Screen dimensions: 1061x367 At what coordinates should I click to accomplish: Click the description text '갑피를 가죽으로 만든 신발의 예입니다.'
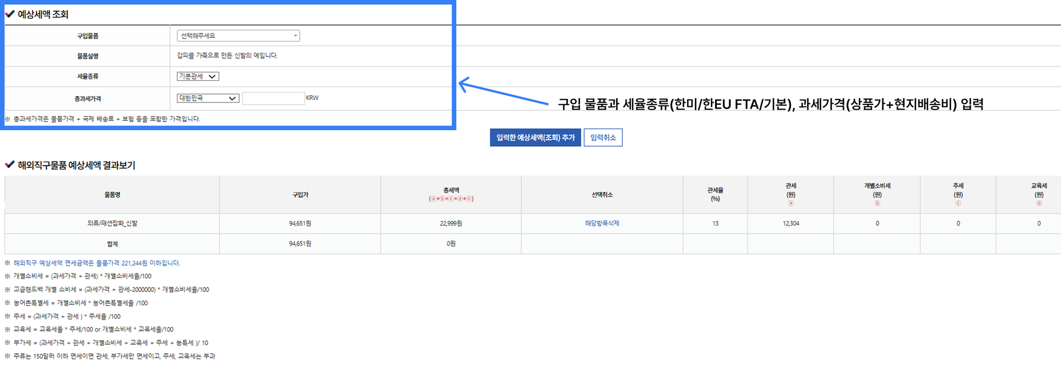click(x=227, y=55)
